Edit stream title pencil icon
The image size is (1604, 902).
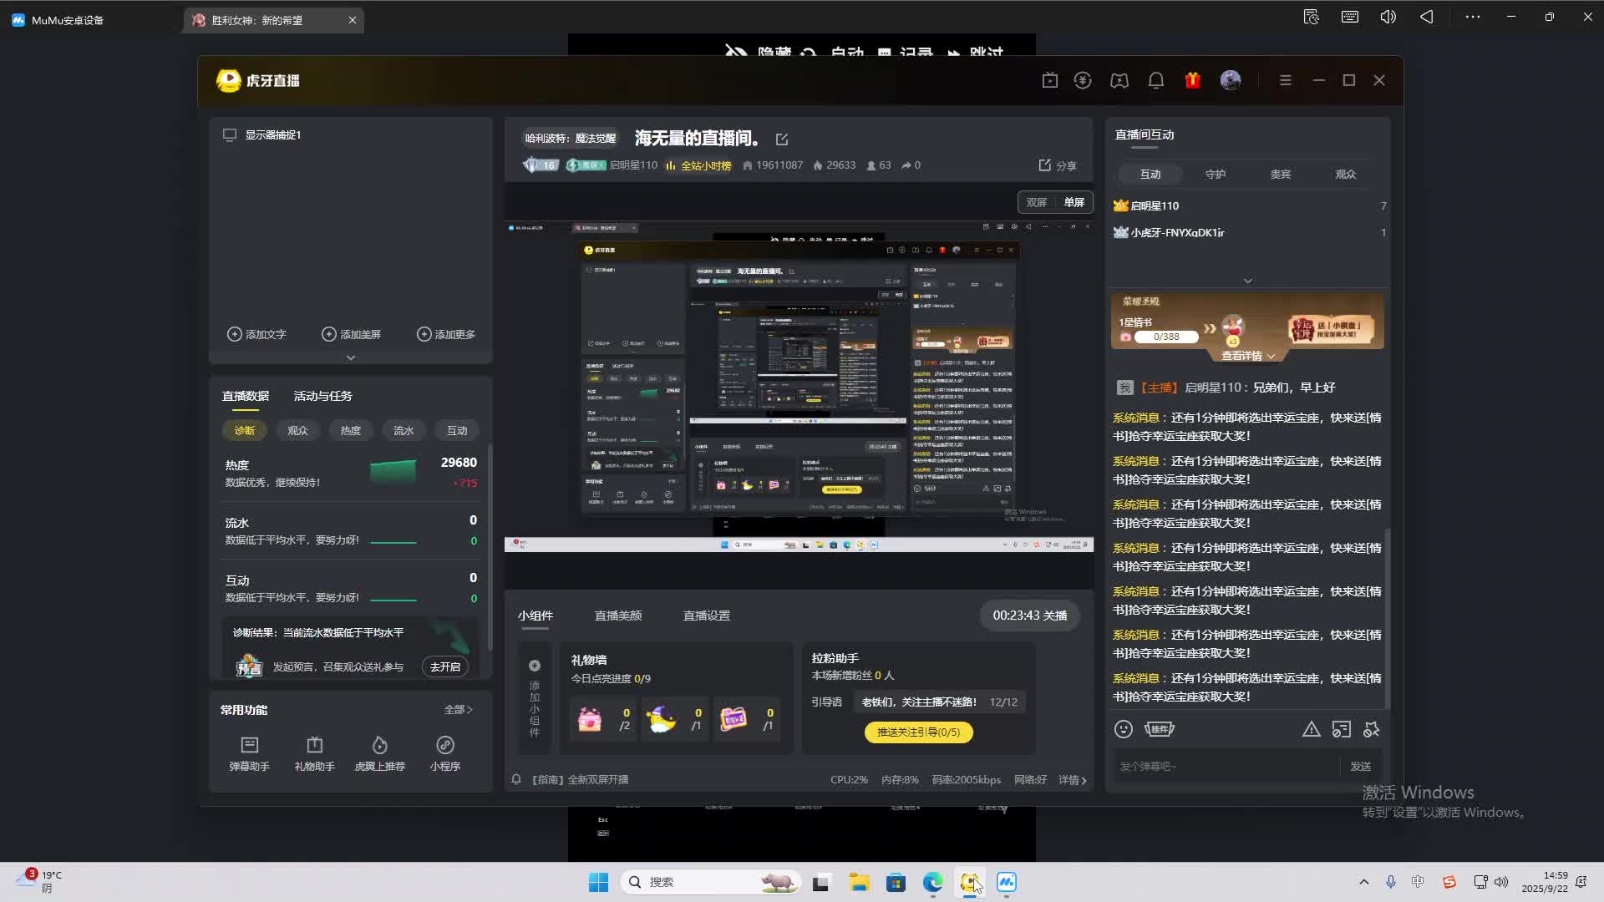click(782, 139)
